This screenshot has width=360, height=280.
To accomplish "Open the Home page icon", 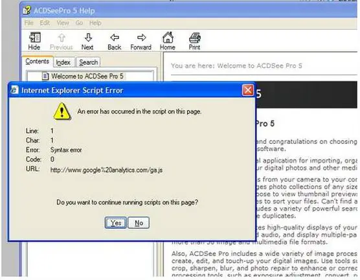I will [168, 37].
